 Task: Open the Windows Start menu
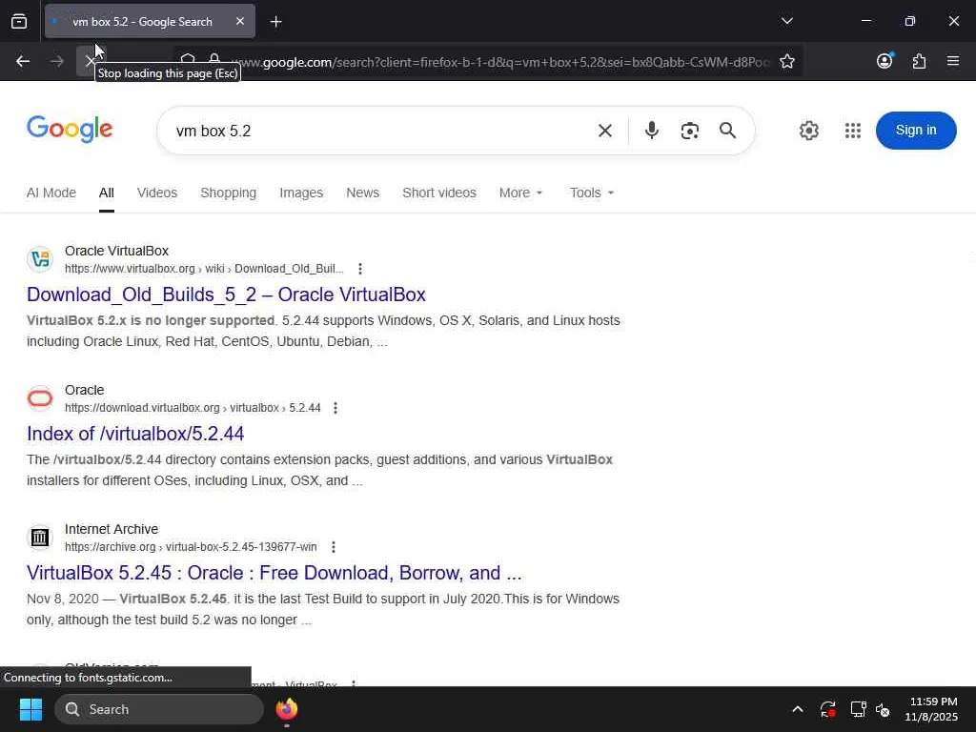[x=30, y=709]
